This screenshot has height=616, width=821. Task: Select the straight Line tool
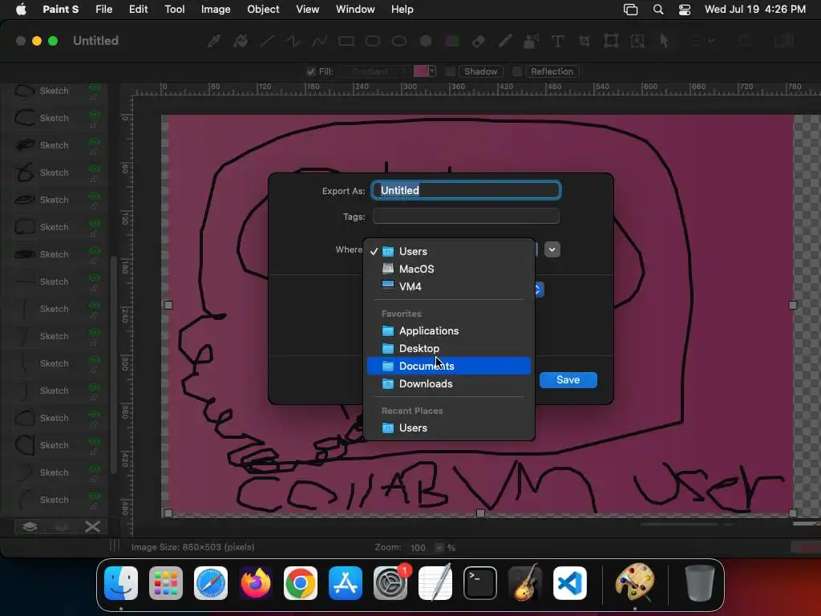pyautogui.click(x=267, y=41)
